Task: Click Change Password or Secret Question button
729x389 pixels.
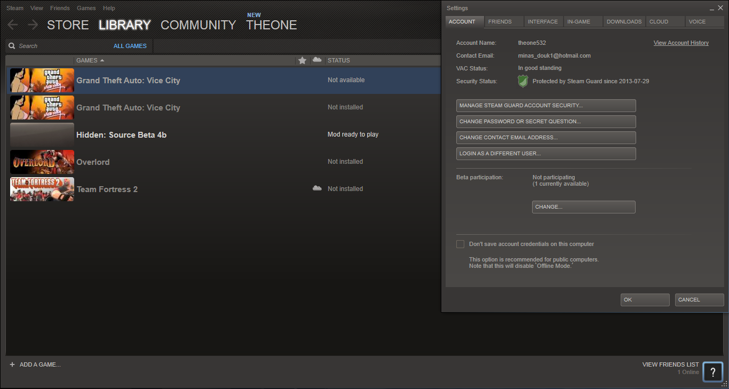Action: pos(546,122)
